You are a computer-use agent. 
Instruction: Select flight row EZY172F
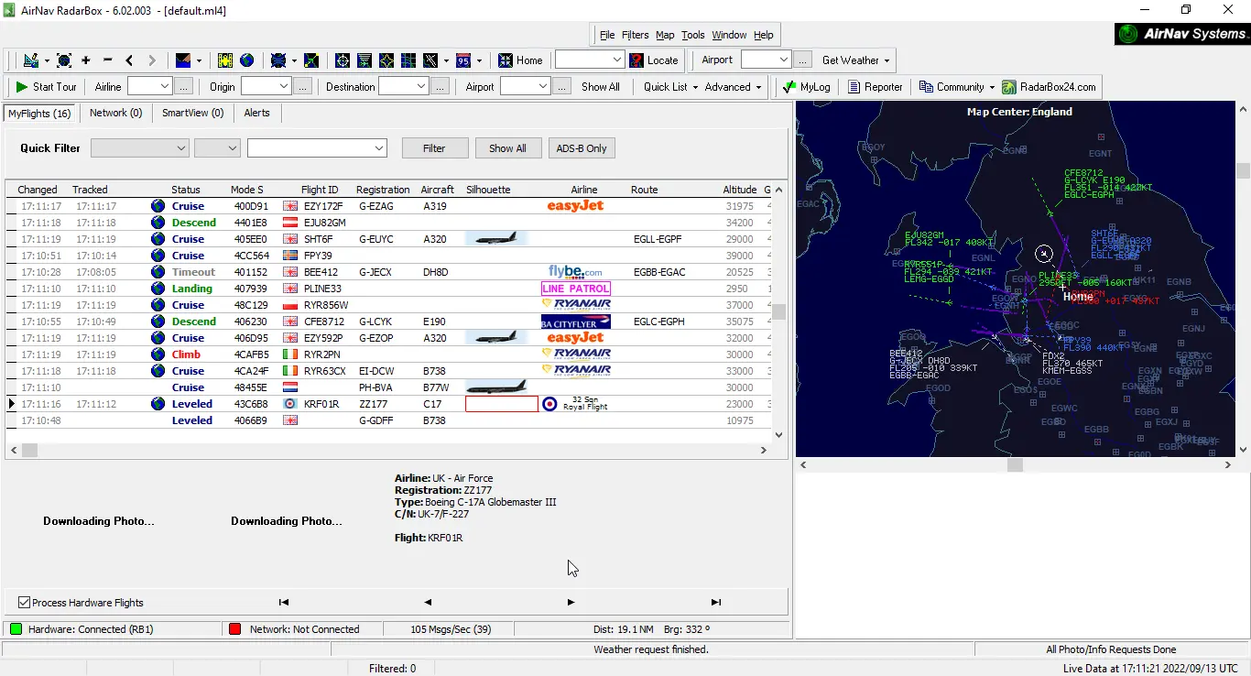click(x=389, y=206)
